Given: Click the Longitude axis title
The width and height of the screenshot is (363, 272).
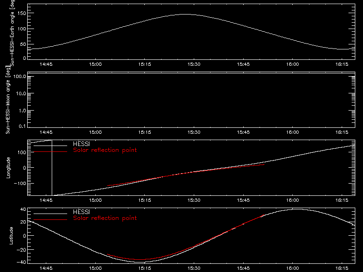Looking at the screenshot, I should [8, 168].
